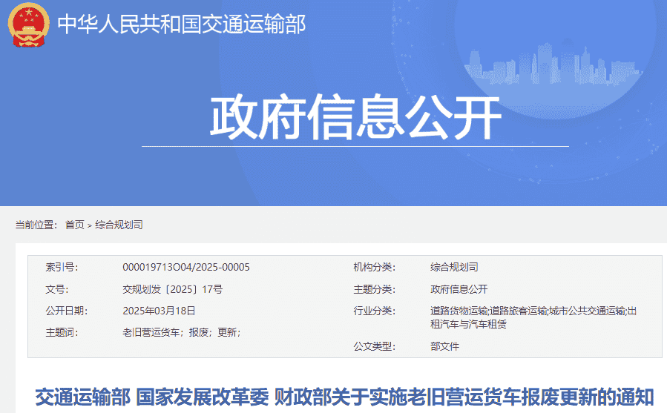Click the 主题词 field label

[x=62, y=333]
